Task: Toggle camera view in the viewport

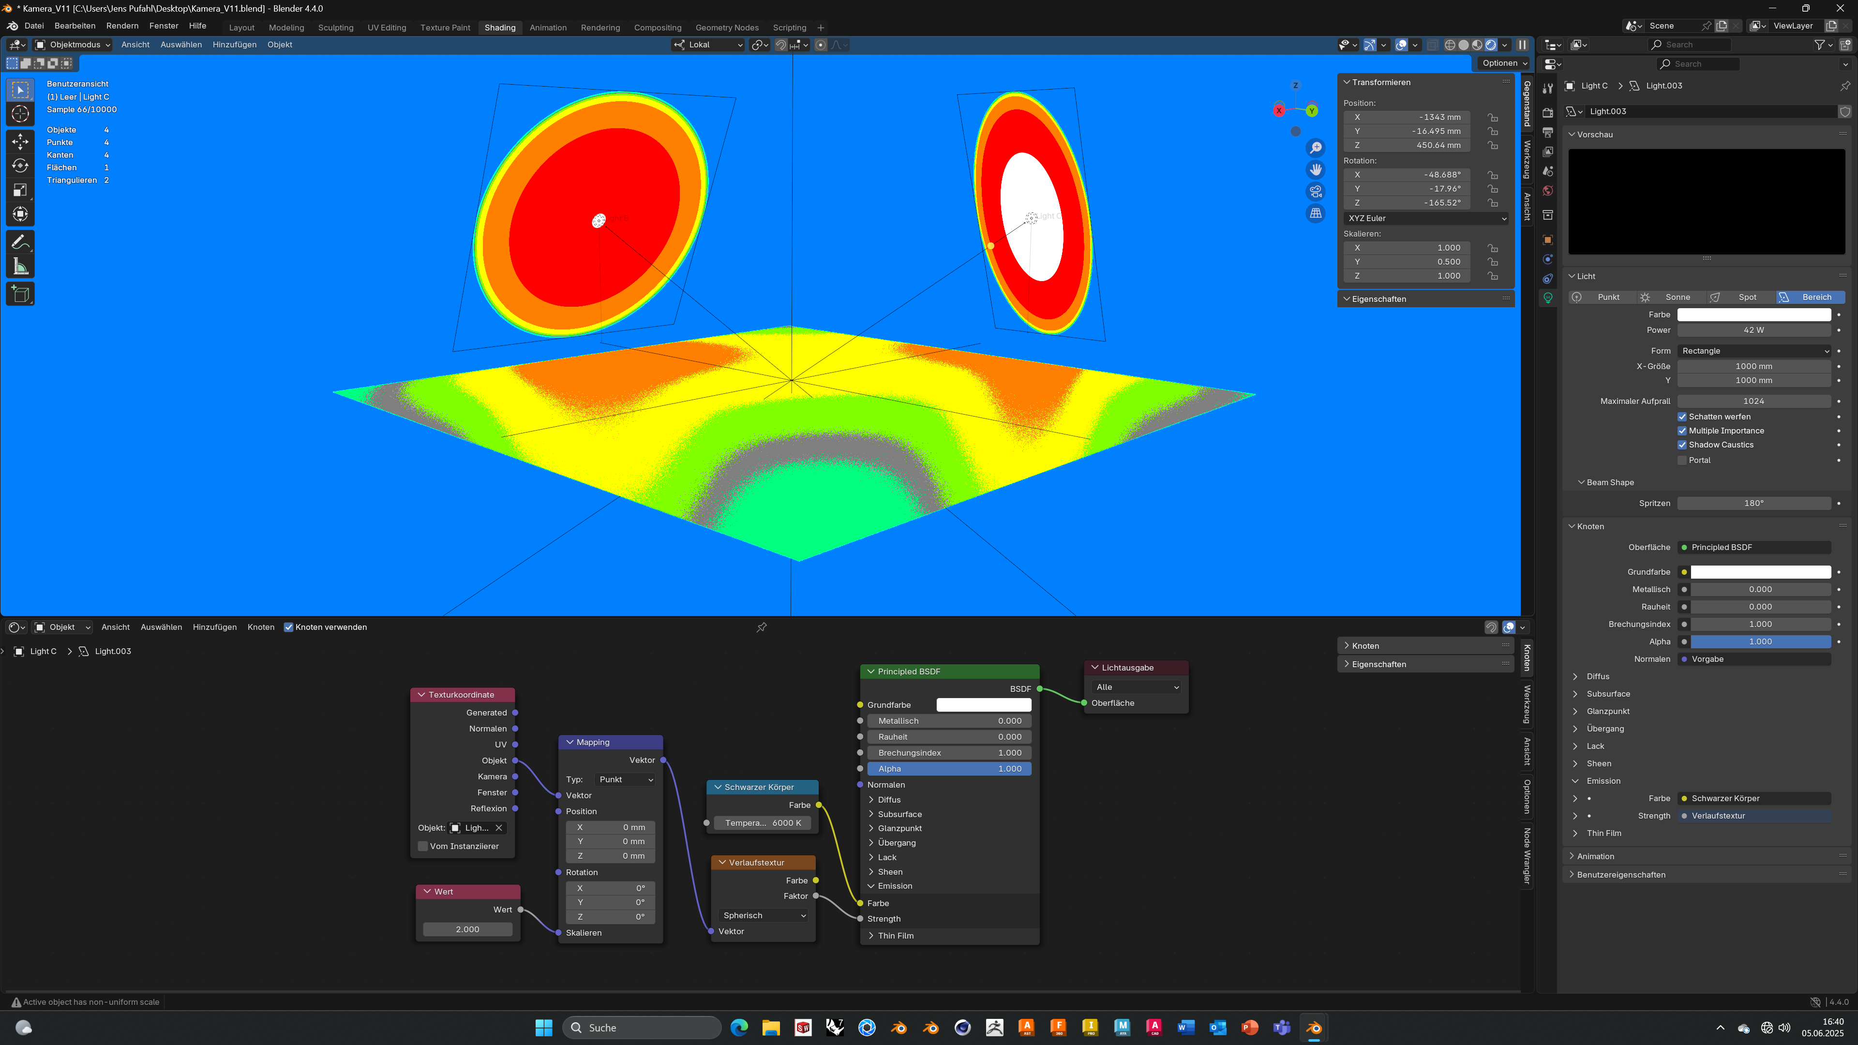Action: tap(1316, 192)
